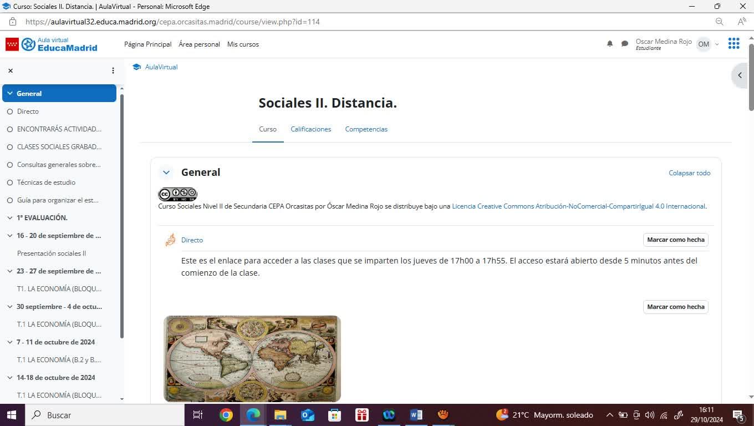The width and height of the screenshot is (754, 426).
Task: Open the Directo activity link
Action: pyautogui.click(x=192, y=240)
